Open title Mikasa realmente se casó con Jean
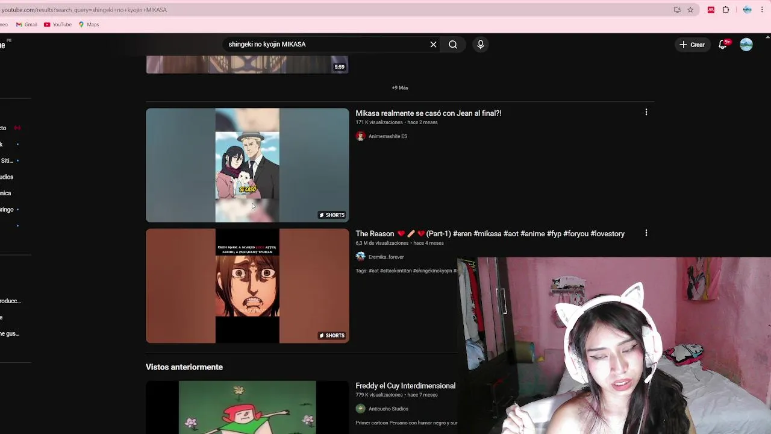This screenshot has width=771, height=434. click(428, 113)
